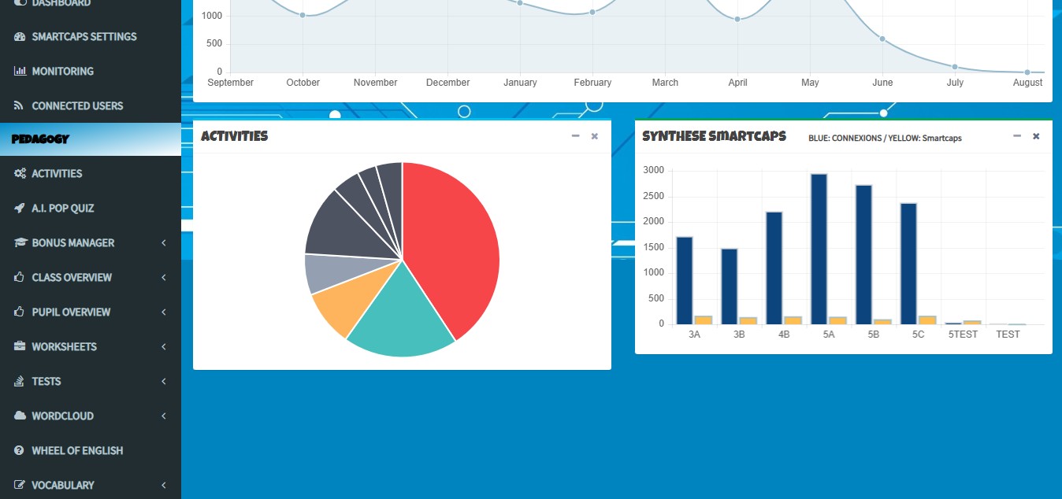Click the 5A blue bar in chart

(x=819, y=248)
